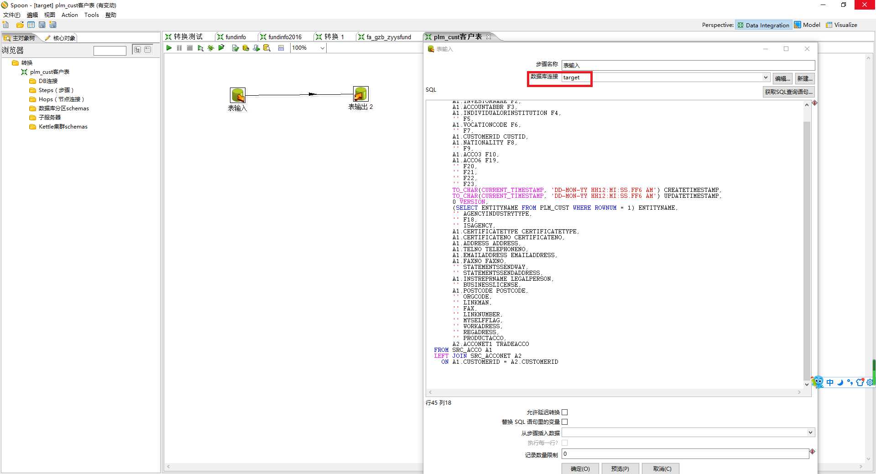Run impact analysis on database icon

246,48
